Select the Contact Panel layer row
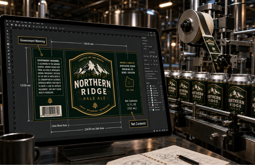Image resolution: width=255 pixels, height=165 pixels. (x=154, y=93)
